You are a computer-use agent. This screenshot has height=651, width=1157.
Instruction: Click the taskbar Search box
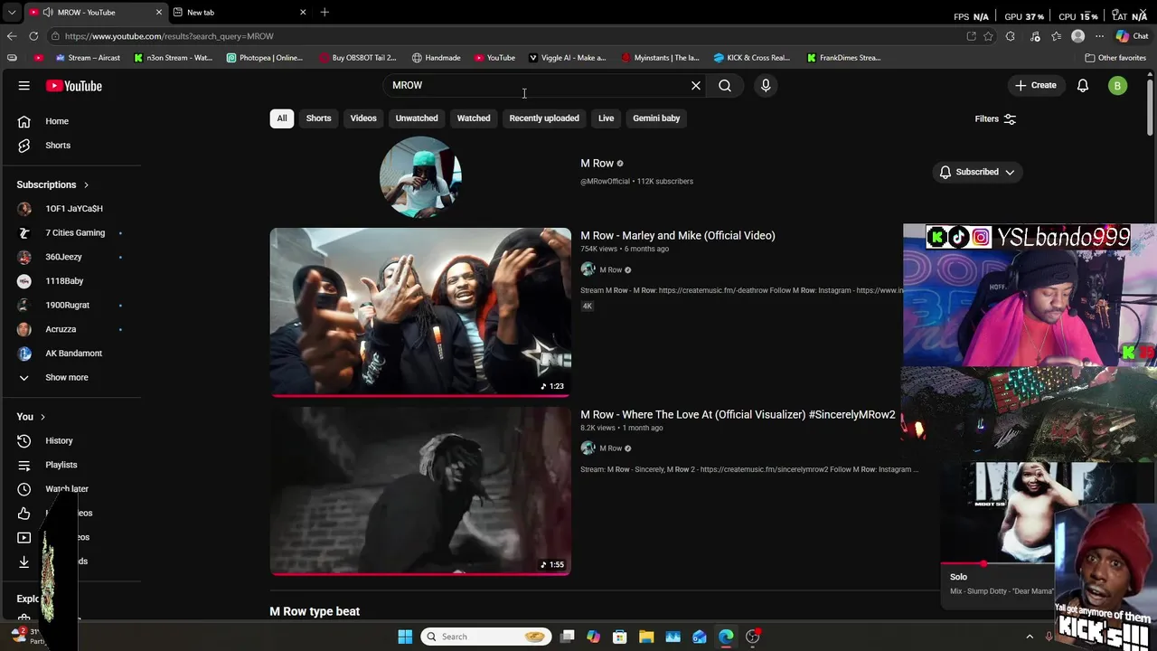(486, 637)
